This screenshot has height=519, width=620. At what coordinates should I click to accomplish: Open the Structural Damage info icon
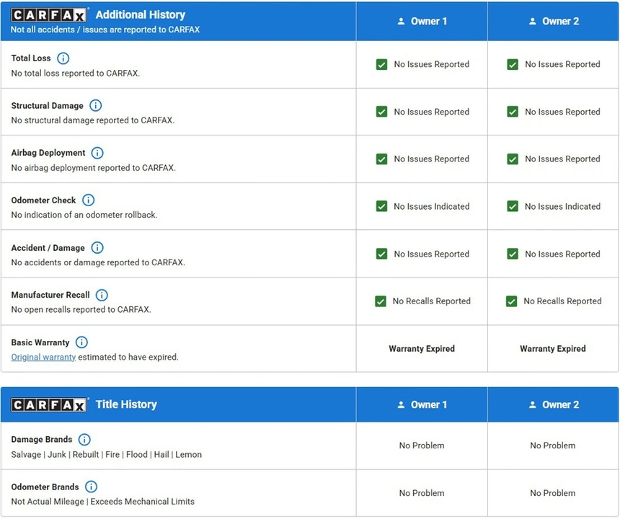96,105
